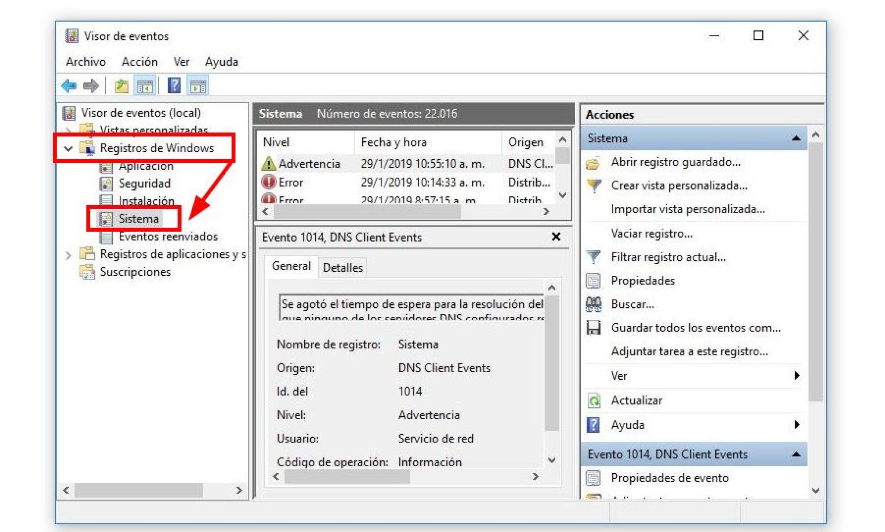This screenshot has height=532, width=885.
Task: Expand "Registros de aplicaciones y s" tree node
Action: [x=68, y=254]
